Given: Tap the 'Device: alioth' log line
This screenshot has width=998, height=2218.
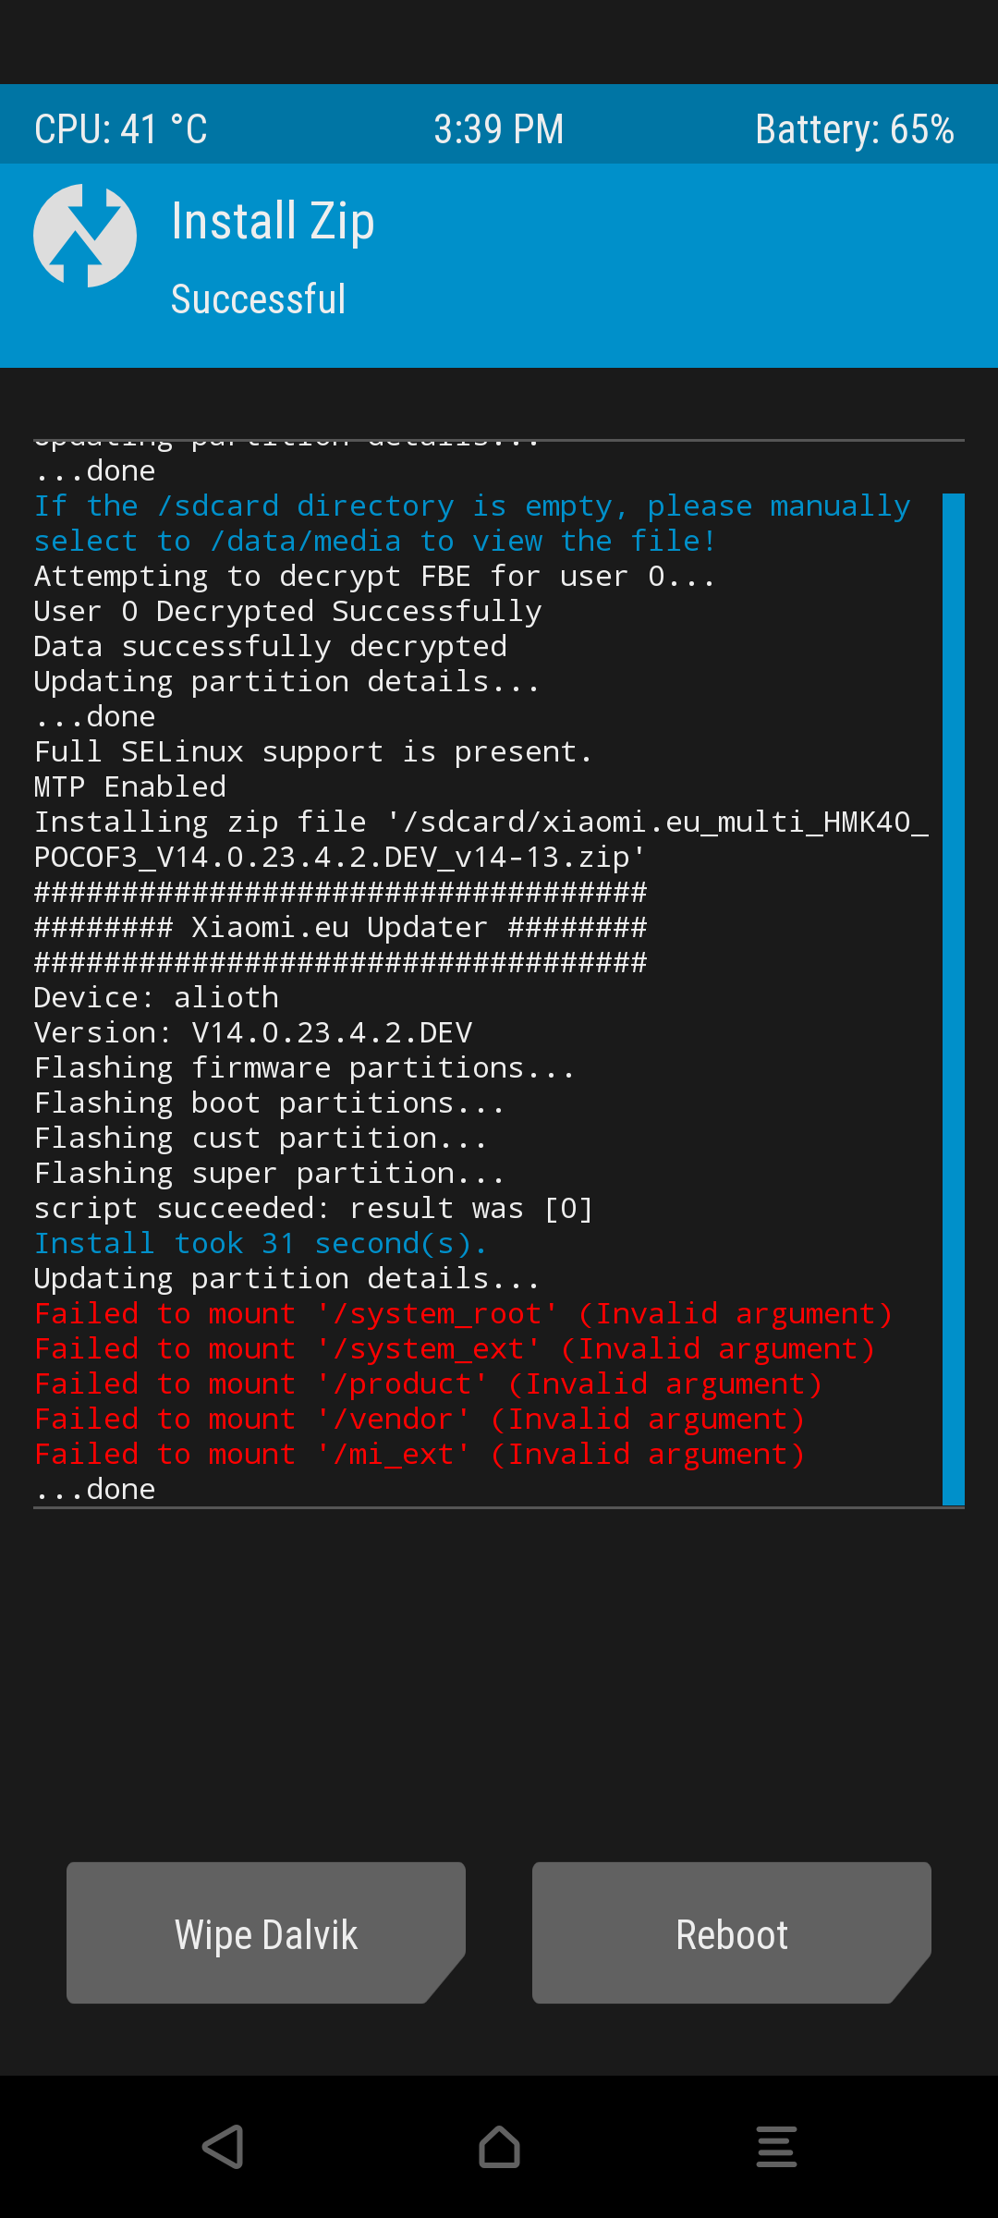Looking at the screenshot, I should click(x=156, y=998).
